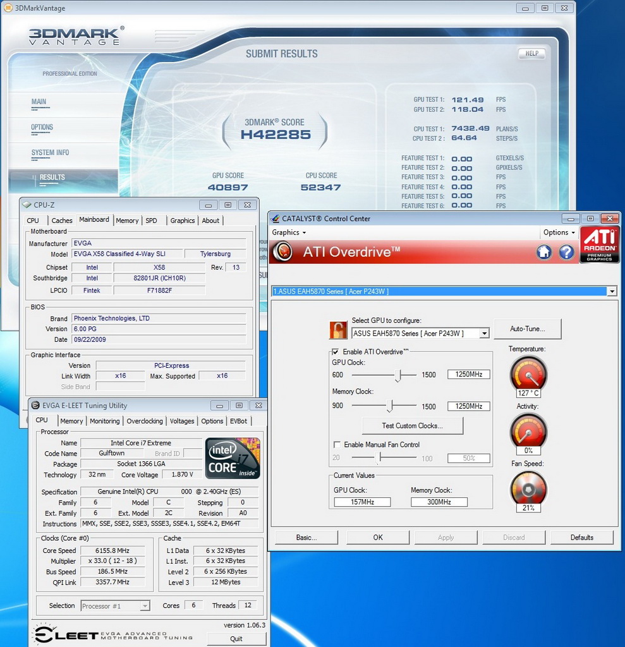Click Memory Clock 1250MHz value field
Viewport: 625px width, 647px height.
(468, 406)
